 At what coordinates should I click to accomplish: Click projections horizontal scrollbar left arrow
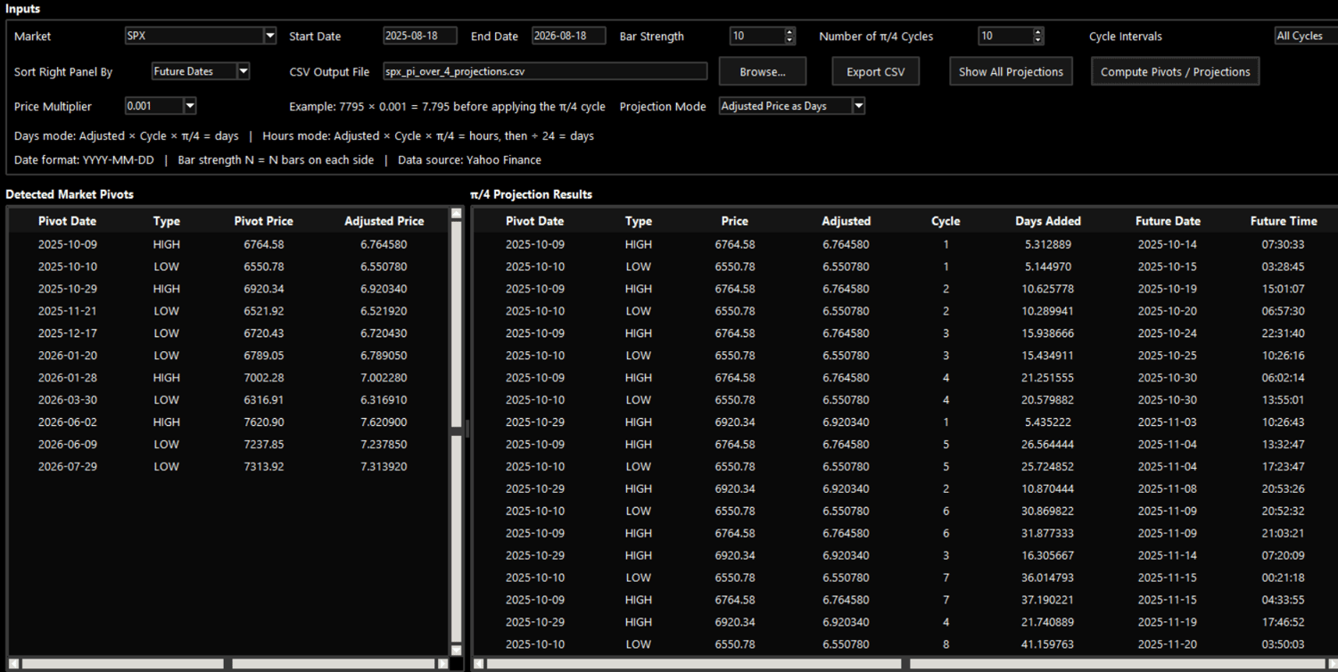pyautogui.click(x=479, y=664)
